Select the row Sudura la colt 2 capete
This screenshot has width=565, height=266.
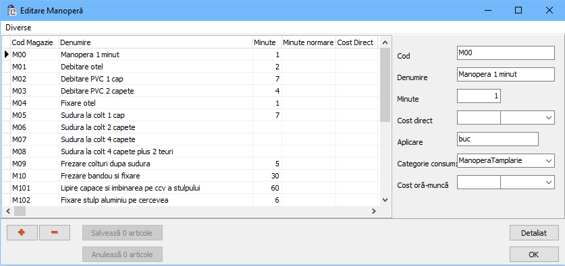(190, 127)
